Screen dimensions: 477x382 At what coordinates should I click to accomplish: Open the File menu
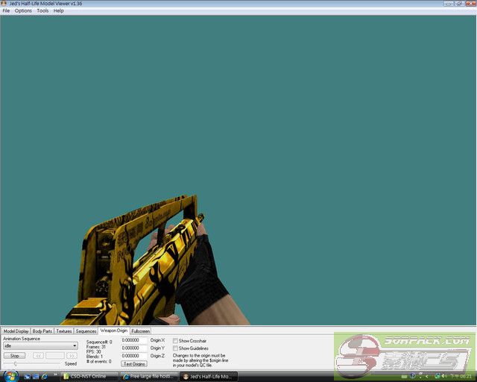6,10
